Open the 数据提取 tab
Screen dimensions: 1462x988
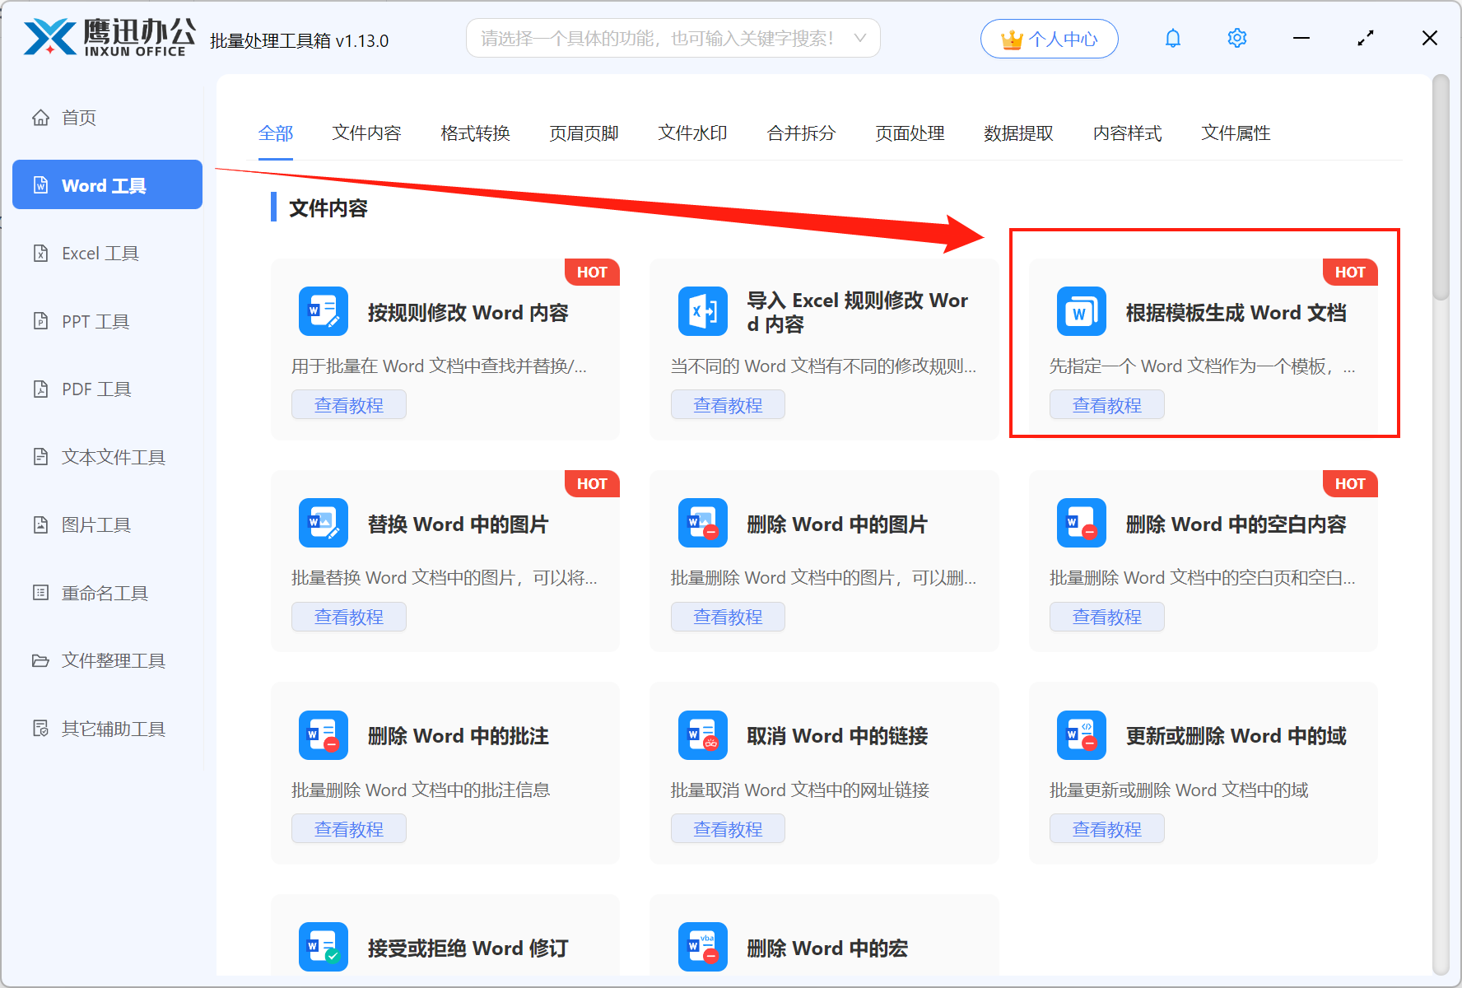[x=1018, y=133]
